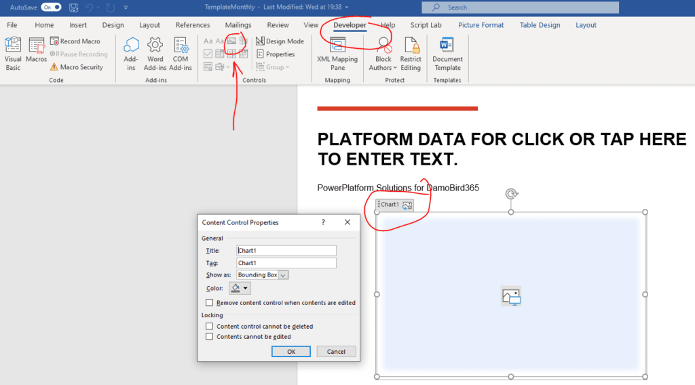Switch to the Picture Format tab
The image size is (695, 385).
pos(481,25)
